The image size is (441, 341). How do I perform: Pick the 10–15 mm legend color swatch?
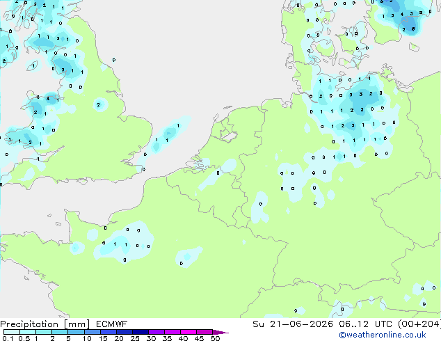tap(93, 332)
